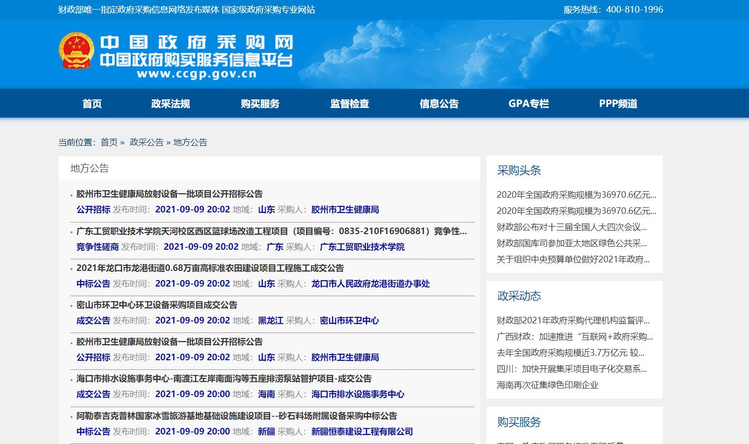This screenshot has height=444, width=749.
Task: Click region 广东 in announcement list
Action: coord(275,247)
